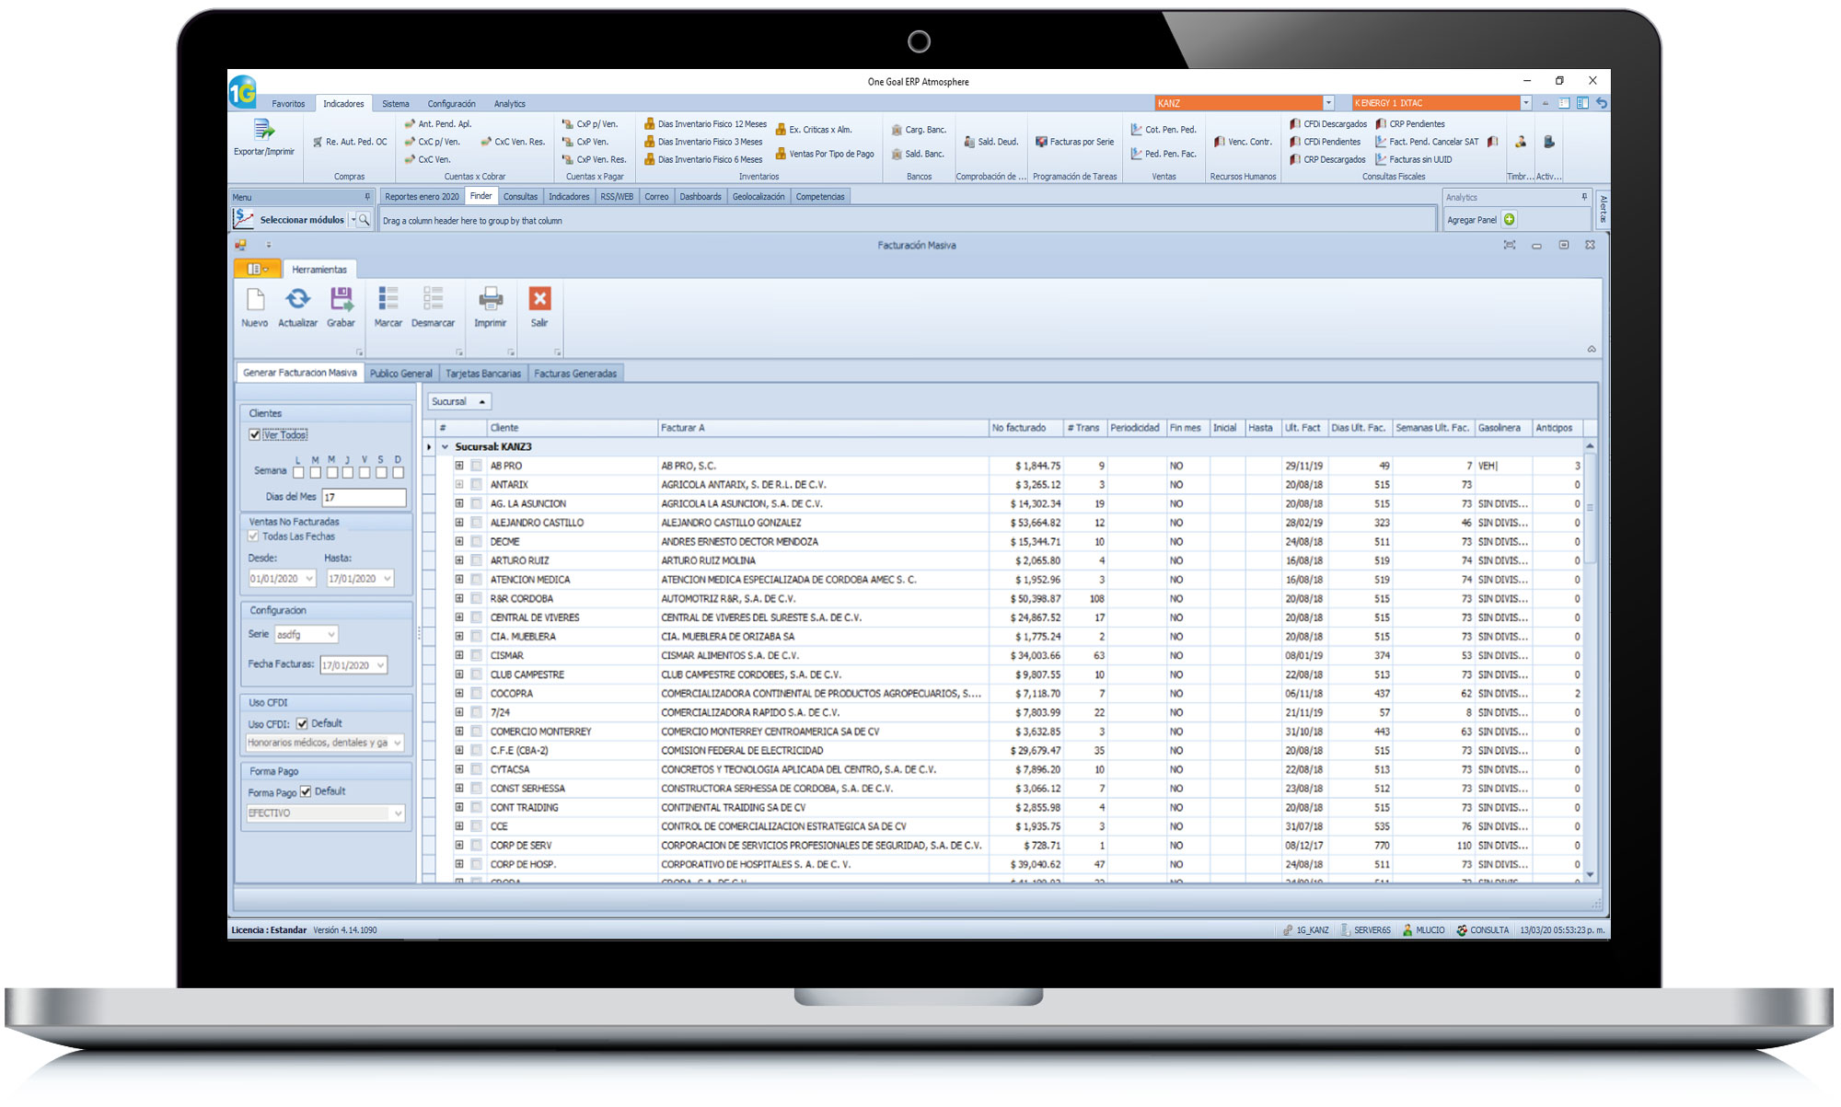Click the Herramientas tab
This screenshot has width=1841, height=1107.
point(319,270)
